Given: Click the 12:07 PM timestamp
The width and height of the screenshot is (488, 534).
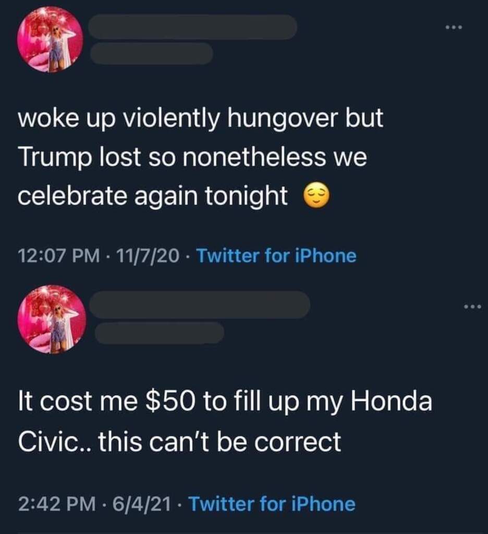Looking at the screenshot, I should coord(58,256).
